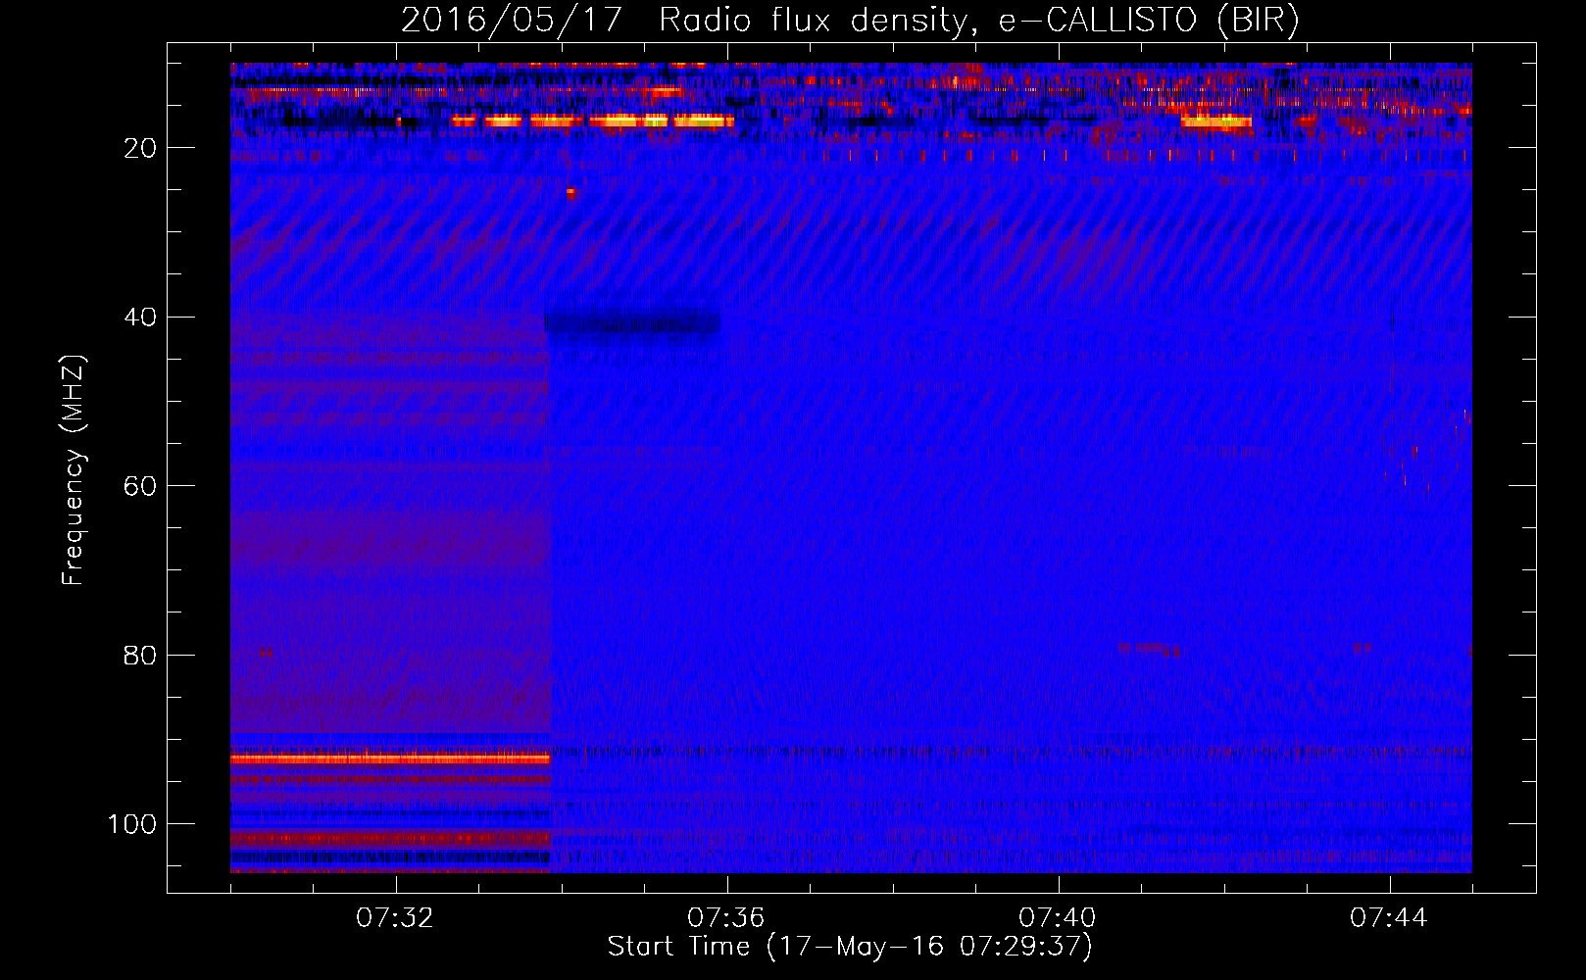Click the time tick label '07:32'
This screenshot has height=980, width=1586.
395,918
